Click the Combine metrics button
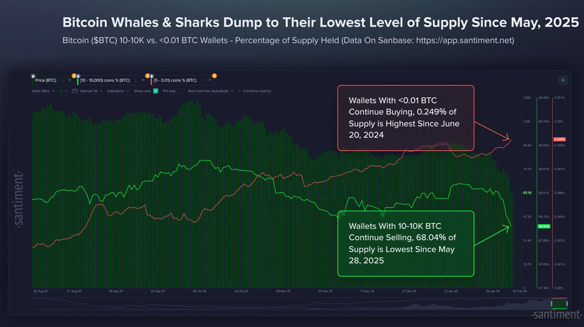Image resolution: width=584 pixels, height=327 pixels. click(256, 91)
